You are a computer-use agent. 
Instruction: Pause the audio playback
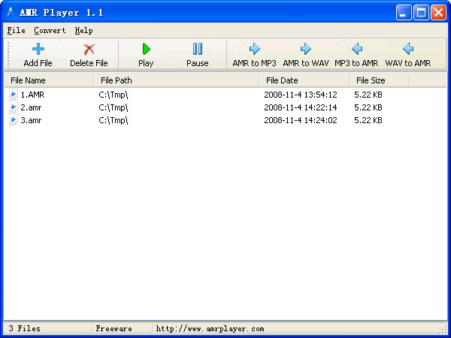pyautogui.click(x=197, y=50)
